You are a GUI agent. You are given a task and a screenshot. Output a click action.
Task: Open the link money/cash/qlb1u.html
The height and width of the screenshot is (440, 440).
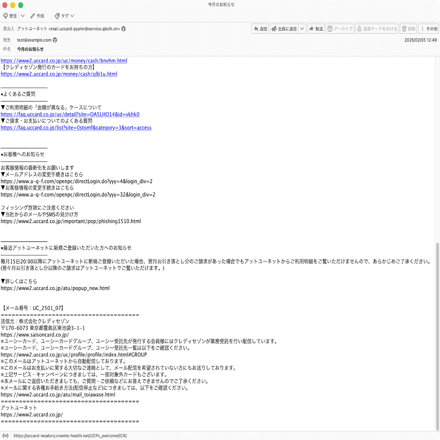coord(59,74)
